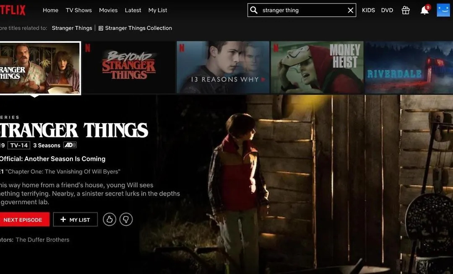Click the search box containing 'stranger thing'
This screenshot has width=453, height=274.
[302, 10]
